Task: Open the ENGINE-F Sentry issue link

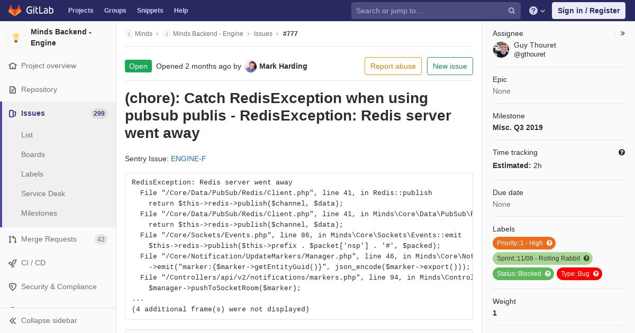Action: tap(188, 159)
